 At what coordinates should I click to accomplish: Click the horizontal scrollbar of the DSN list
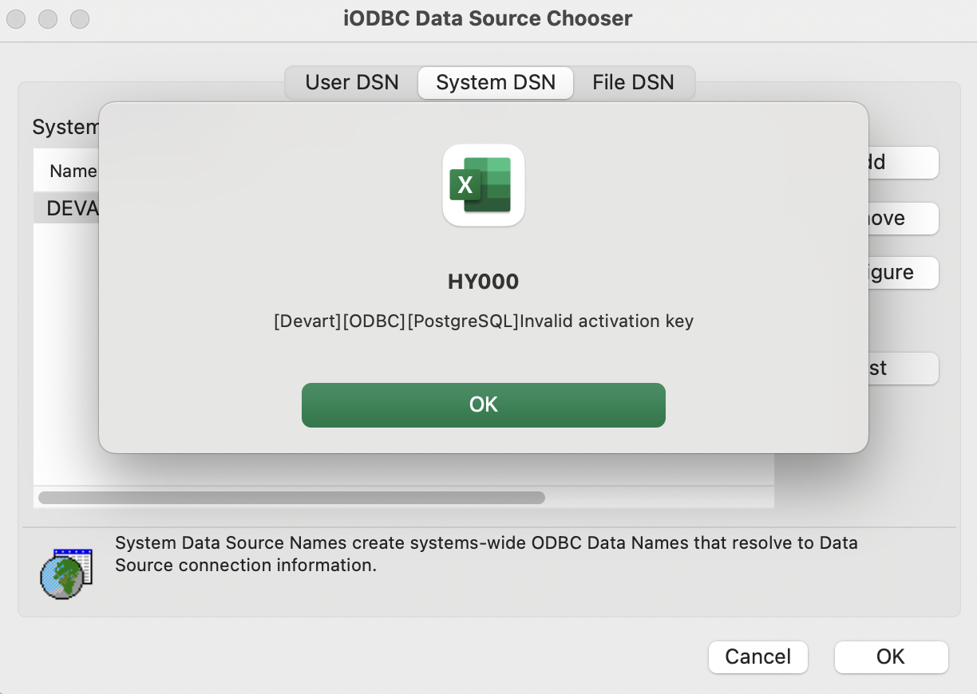tap(291, 498)
